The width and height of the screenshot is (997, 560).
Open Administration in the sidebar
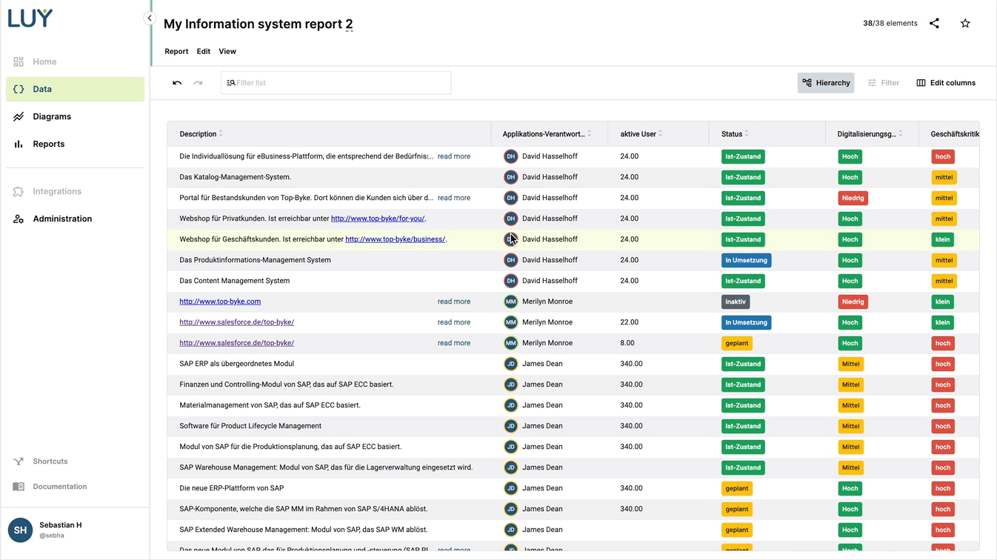click(62, 219)
